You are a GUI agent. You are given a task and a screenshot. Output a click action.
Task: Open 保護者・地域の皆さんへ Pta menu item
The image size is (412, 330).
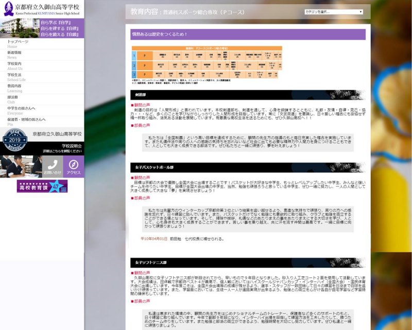[27, 122]
